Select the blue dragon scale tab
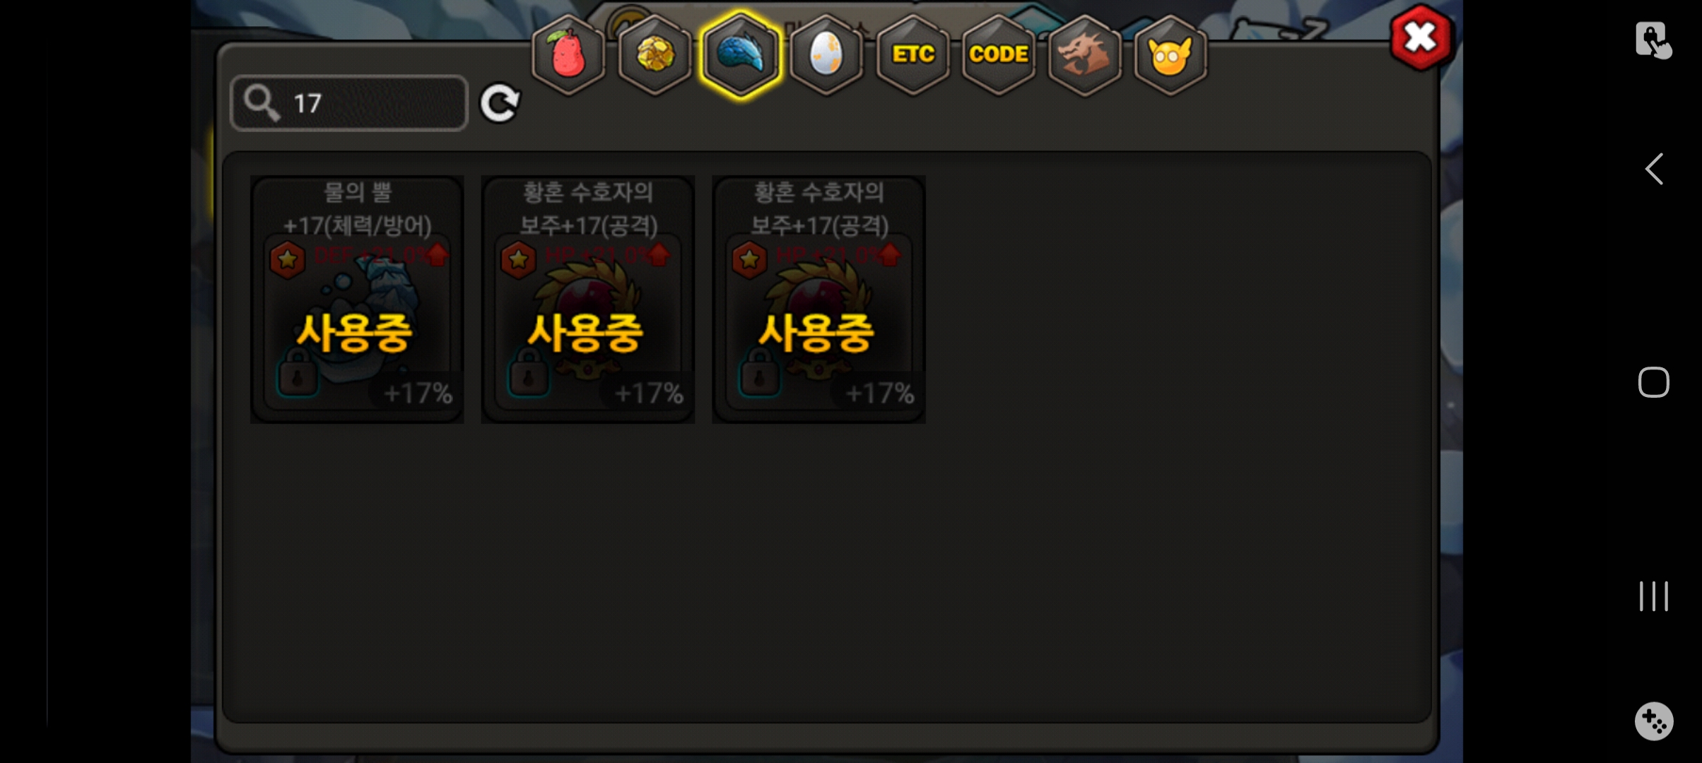Image resolution: width=1702 pixels, height=763 pixels. point(741,55)
